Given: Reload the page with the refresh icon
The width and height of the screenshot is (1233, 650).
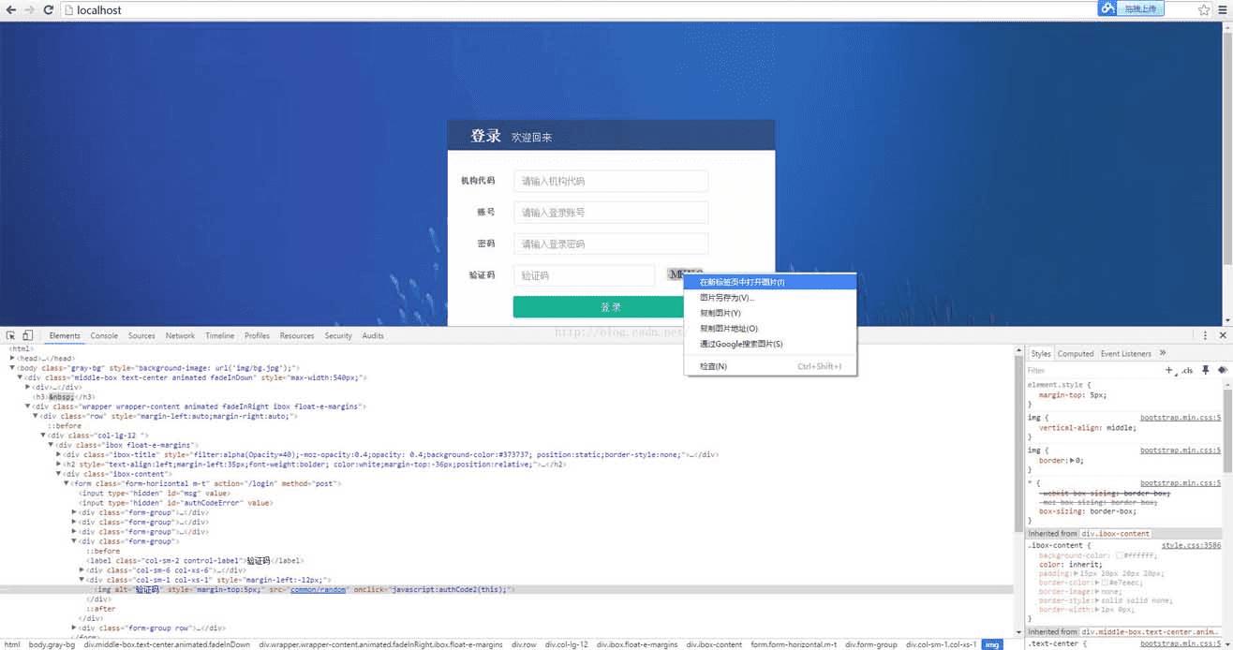Looking at the screenshot, I should (x=49, y=9).
